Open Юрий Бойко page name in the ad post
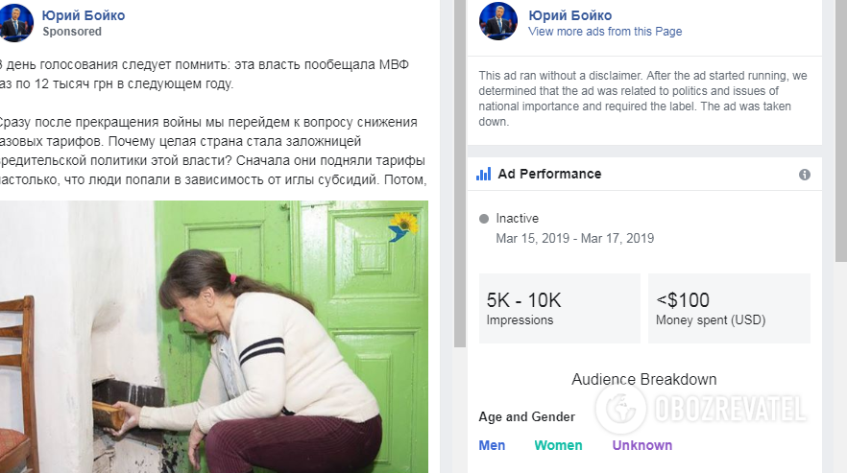This screenshot has width=847, height=473. tap(84, 15)
